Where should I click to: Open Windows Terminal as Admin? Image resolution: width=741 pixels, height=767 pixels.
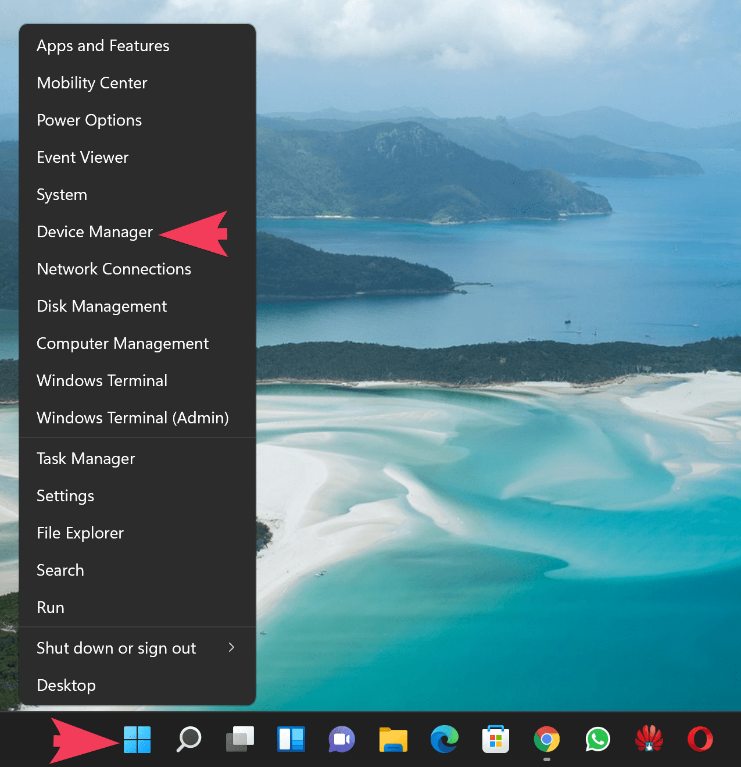pyautogui.click(x=133, y=418)
